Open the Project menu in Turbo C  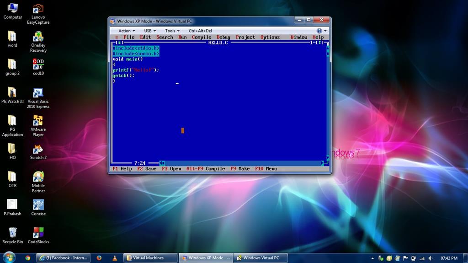point(245,37)
